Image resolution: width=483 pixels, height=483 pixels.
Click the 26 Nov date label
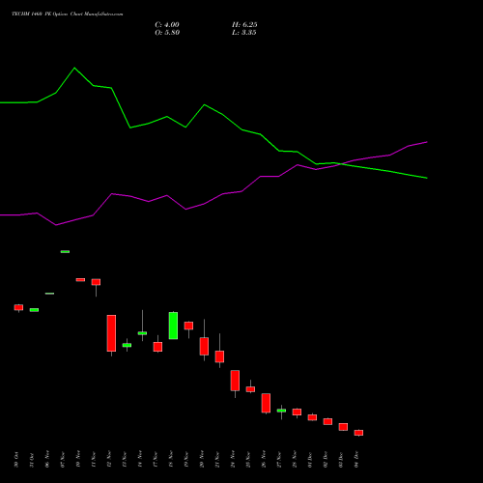264,459
